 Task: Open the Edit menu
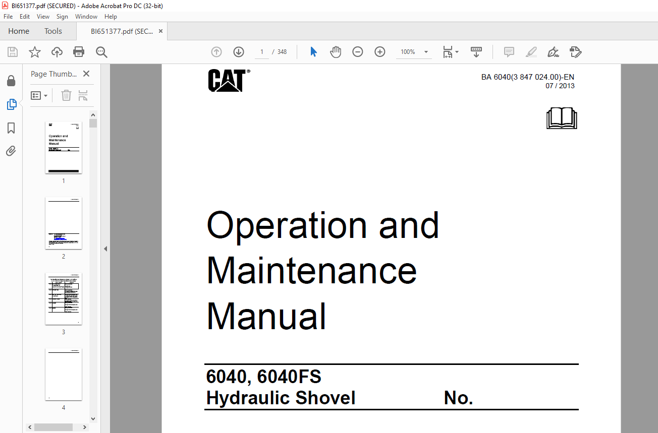click(25, 17)
